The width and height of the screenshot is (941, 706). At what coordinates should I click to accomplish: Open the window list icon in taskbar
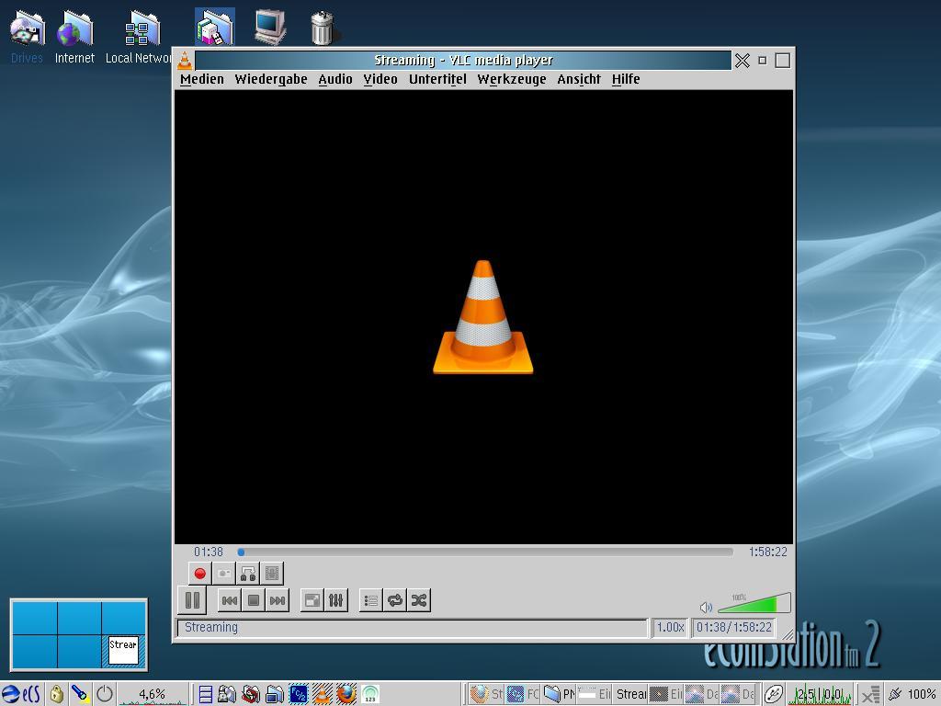point(205,695)
